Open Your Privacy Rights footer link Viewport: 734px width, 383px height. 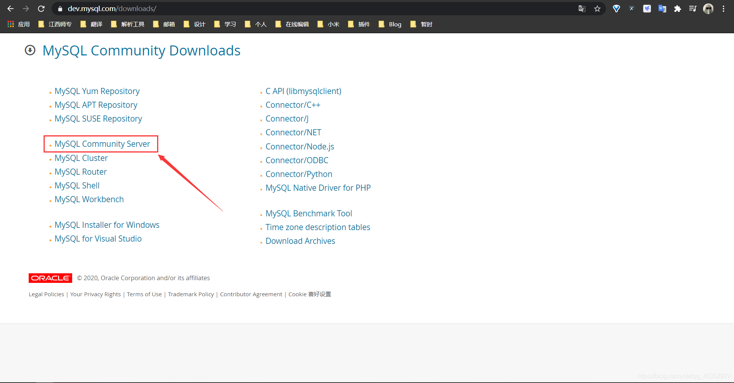click(96, 294)
